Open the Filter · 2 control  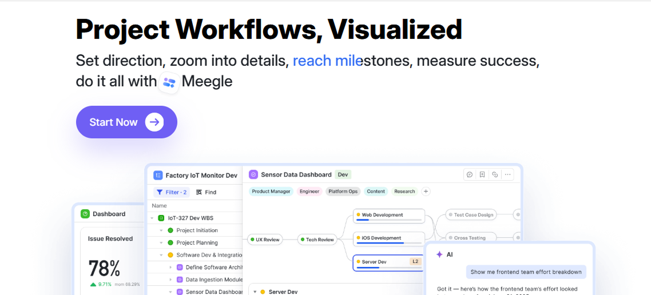click(x=172, y=192)
